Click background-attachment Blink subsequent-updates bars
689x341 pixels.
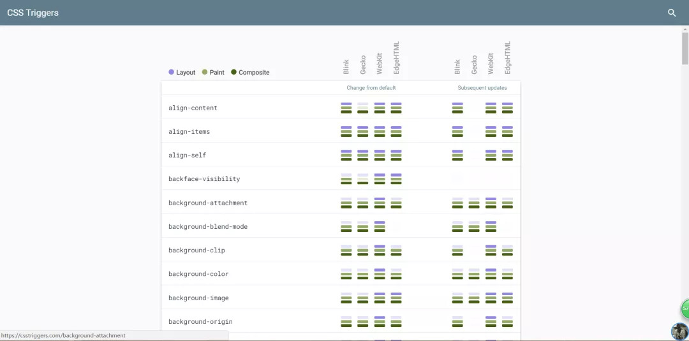pos(457,203)
